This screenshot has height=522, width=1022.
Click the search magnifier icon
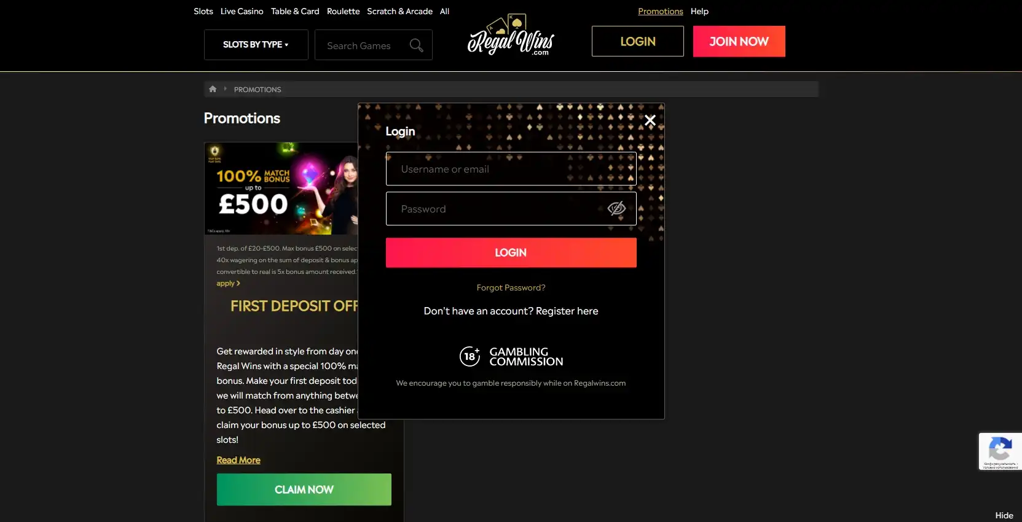(x=416, y=45)
